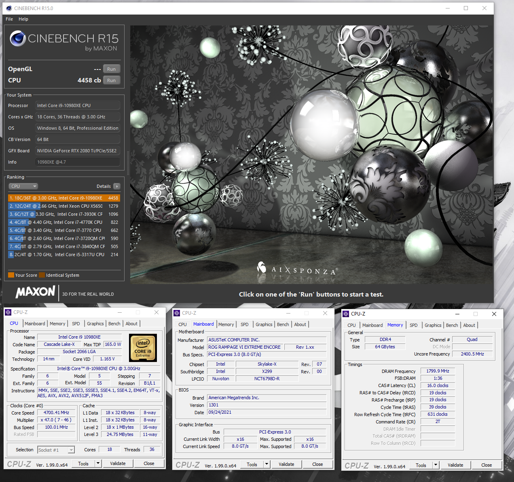Screen dimensions: 514x482
Task: Open the Details arrow in the Ranking panel
Action: (x=117, y=186)
